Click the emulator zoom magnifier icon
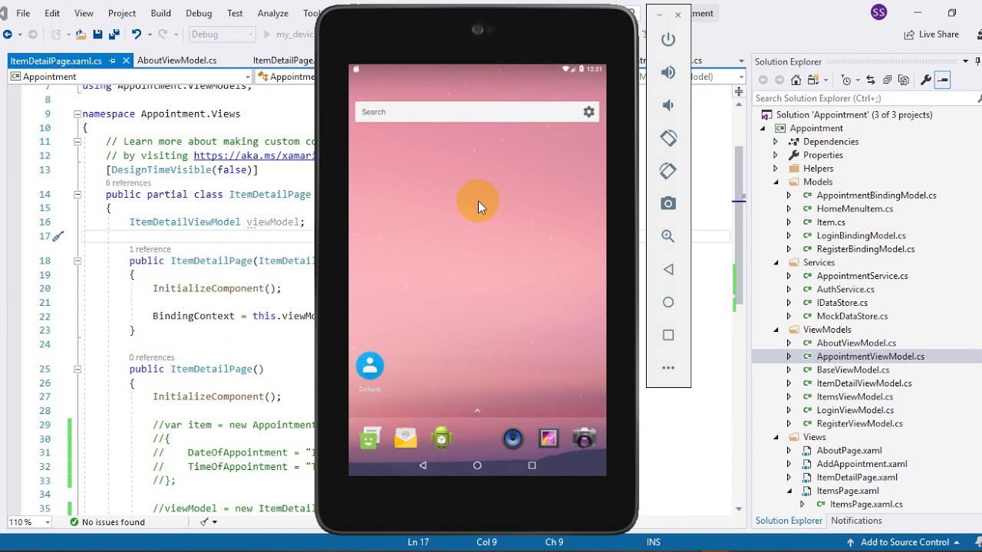982x552 pixels. coord(668,236)
